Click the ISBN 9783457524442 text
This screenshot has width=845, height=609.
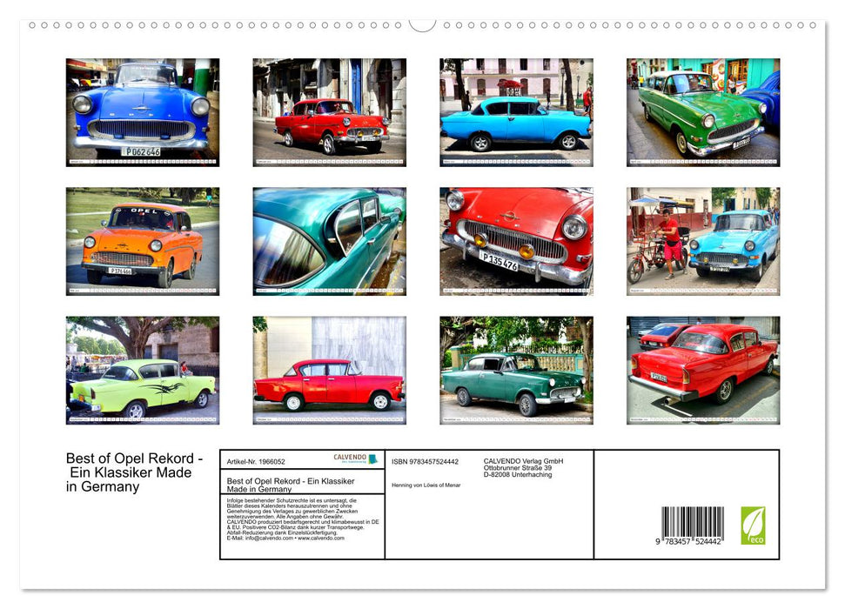[425, 461]
